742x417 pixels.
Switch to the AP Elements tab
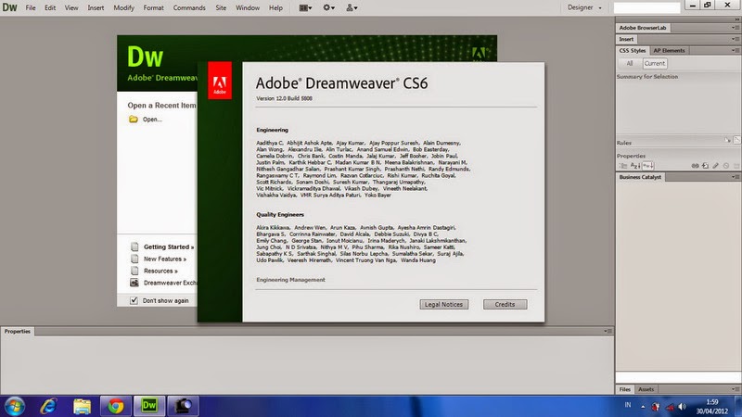pos(669,51)
